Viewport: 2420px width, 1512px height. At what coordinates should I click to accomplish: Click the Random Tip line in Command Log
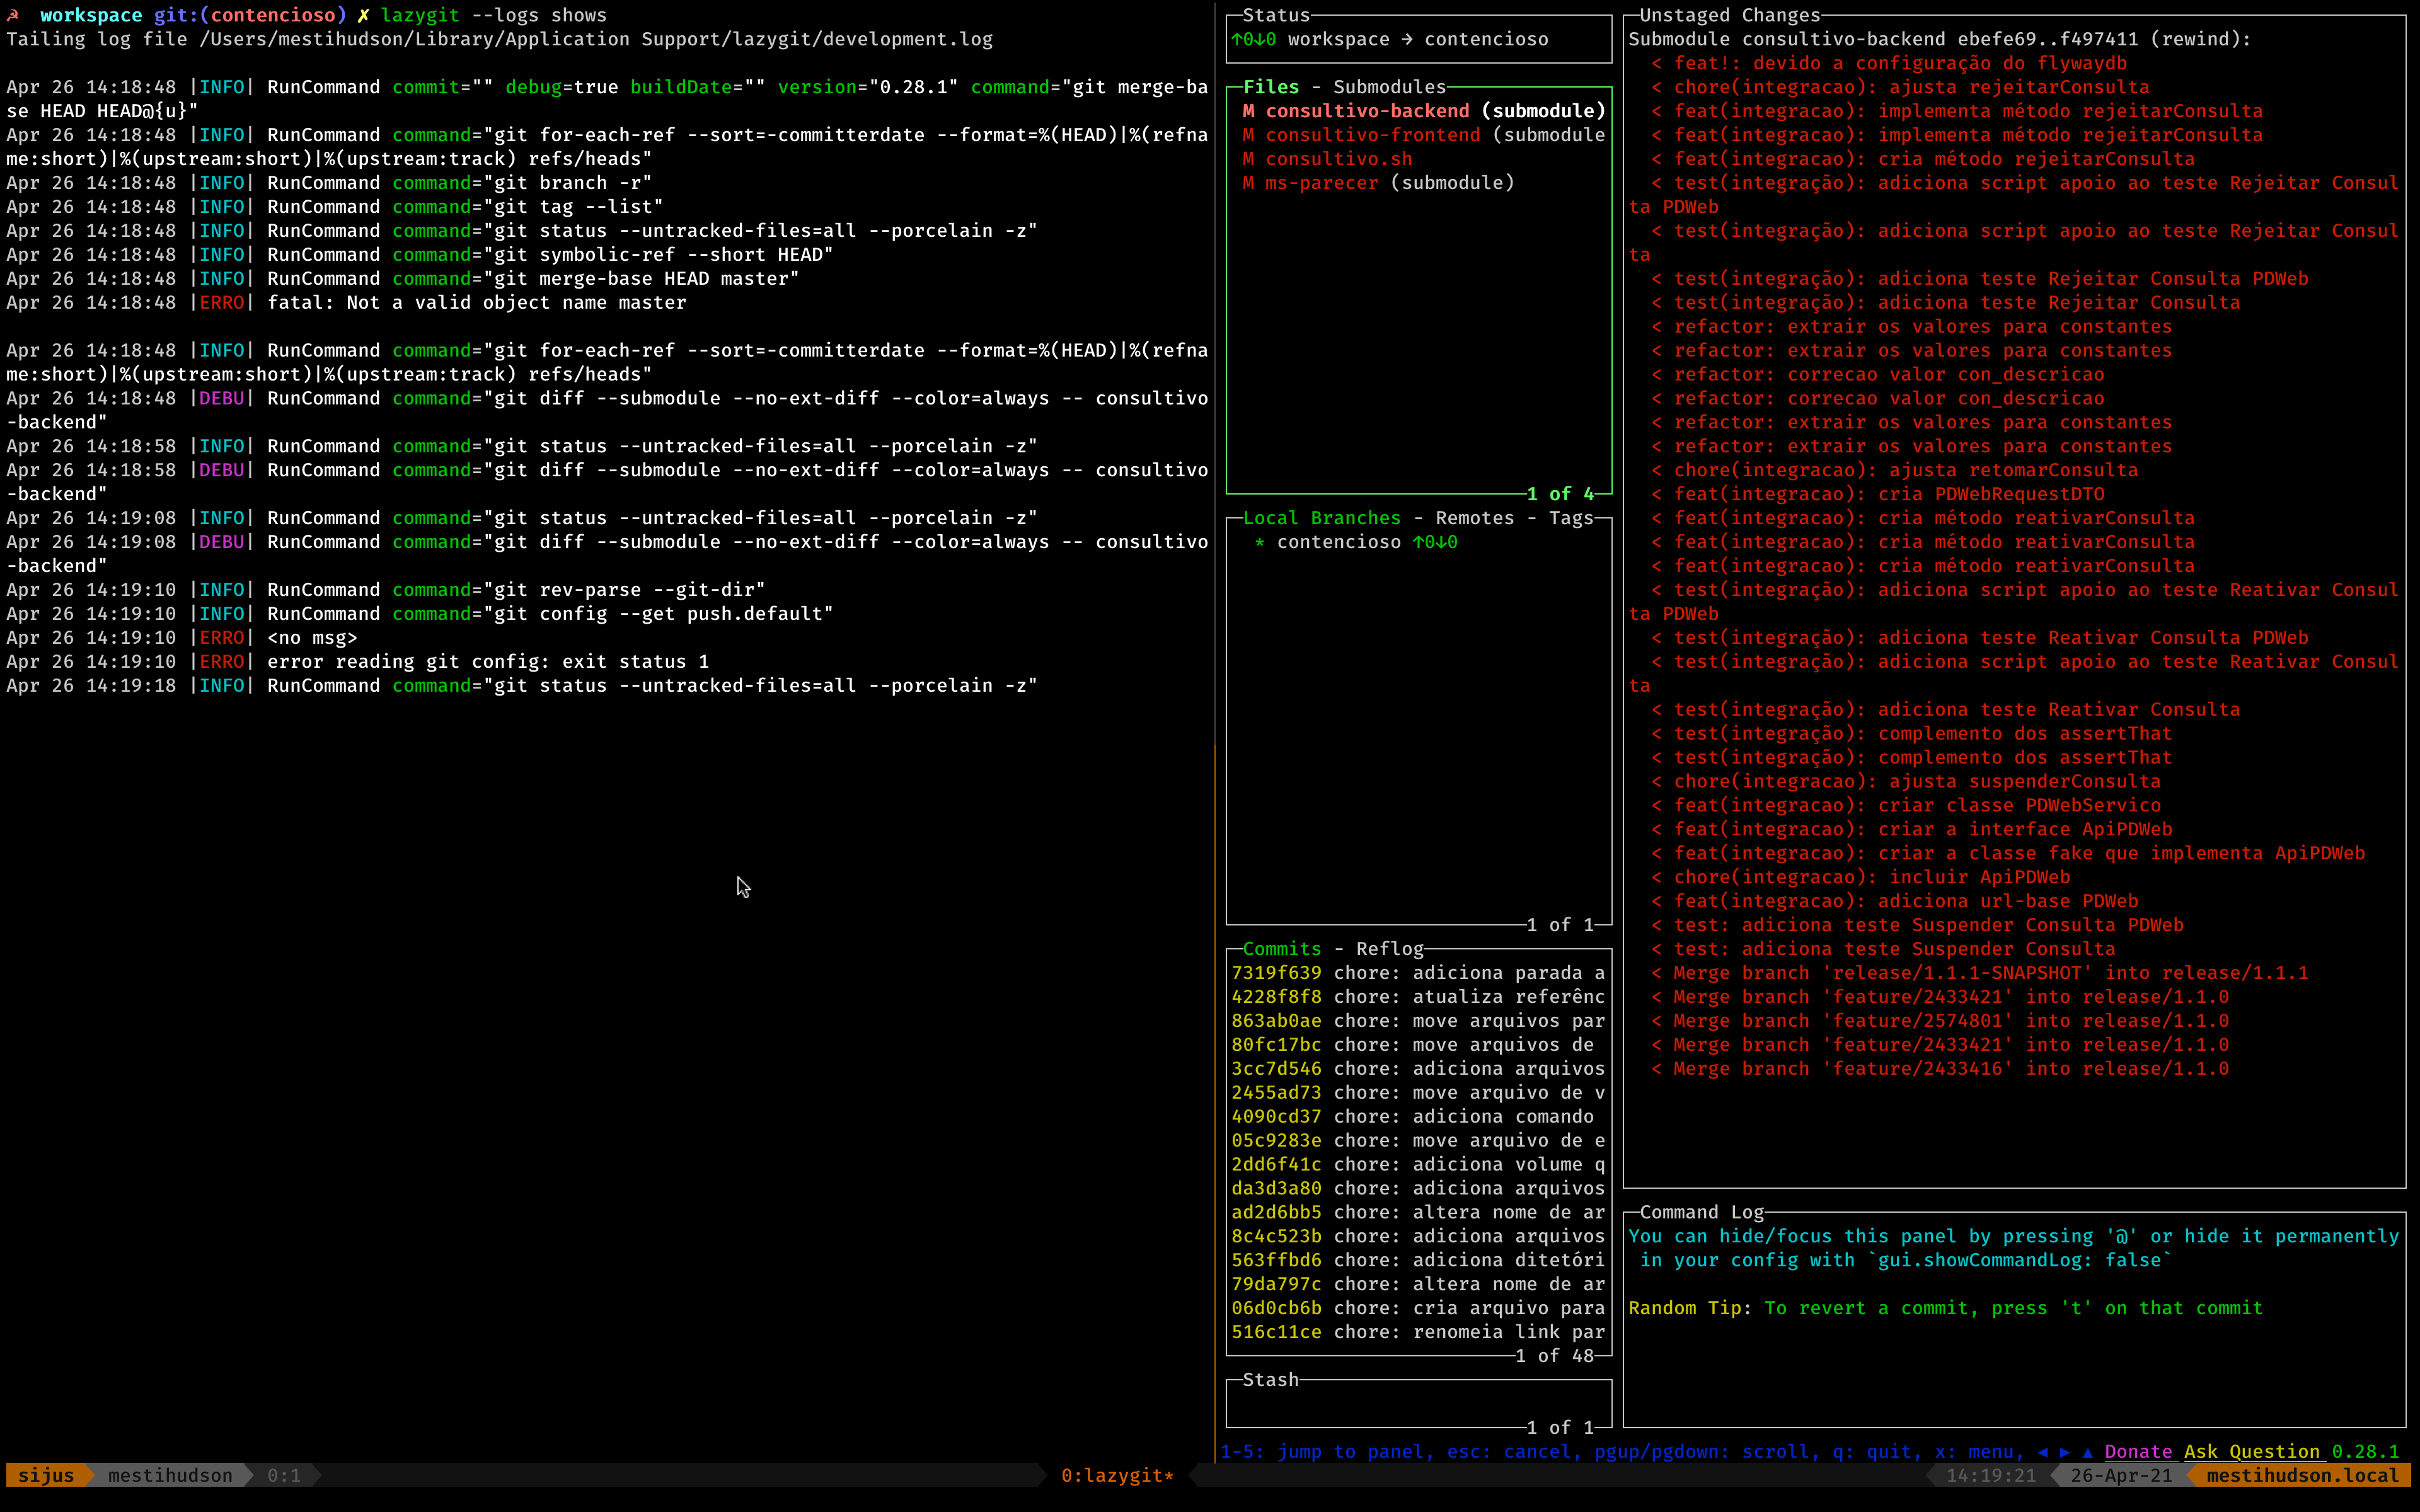(1945, 1308)
